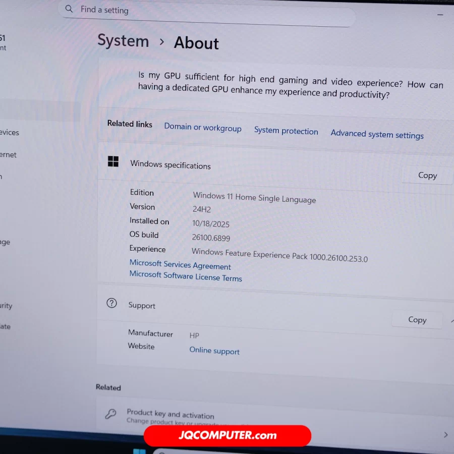This screenshot has height=454, width=454.
Task: Click the Support question mark icon
Action: pos(111,303)
